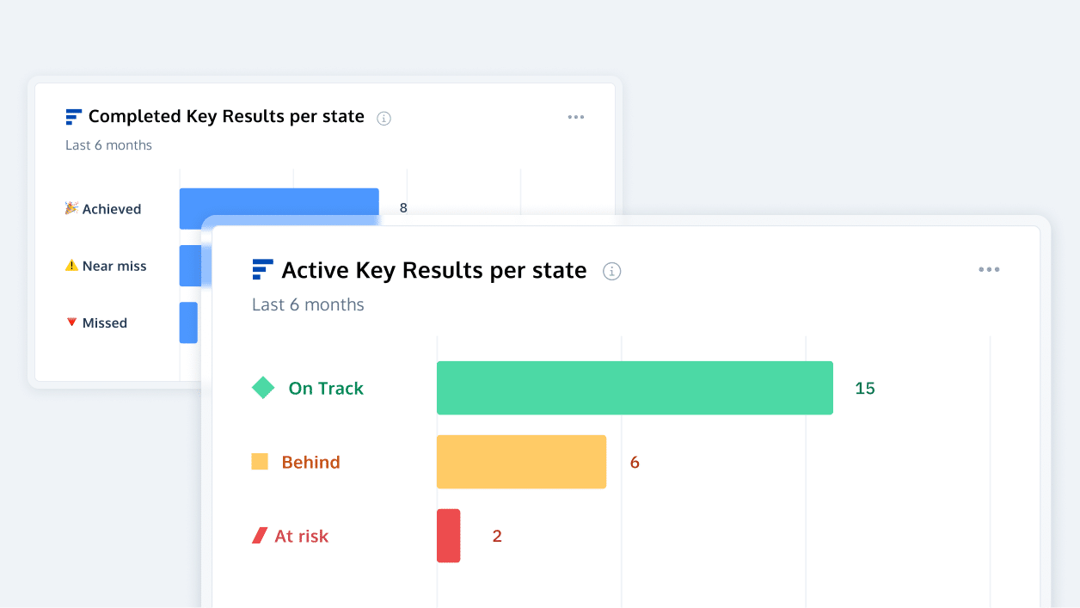This screenshot has height=608, width=1080.
Task: Select the Behind state label
Action: pyautogui.click(x=310, y=463)
